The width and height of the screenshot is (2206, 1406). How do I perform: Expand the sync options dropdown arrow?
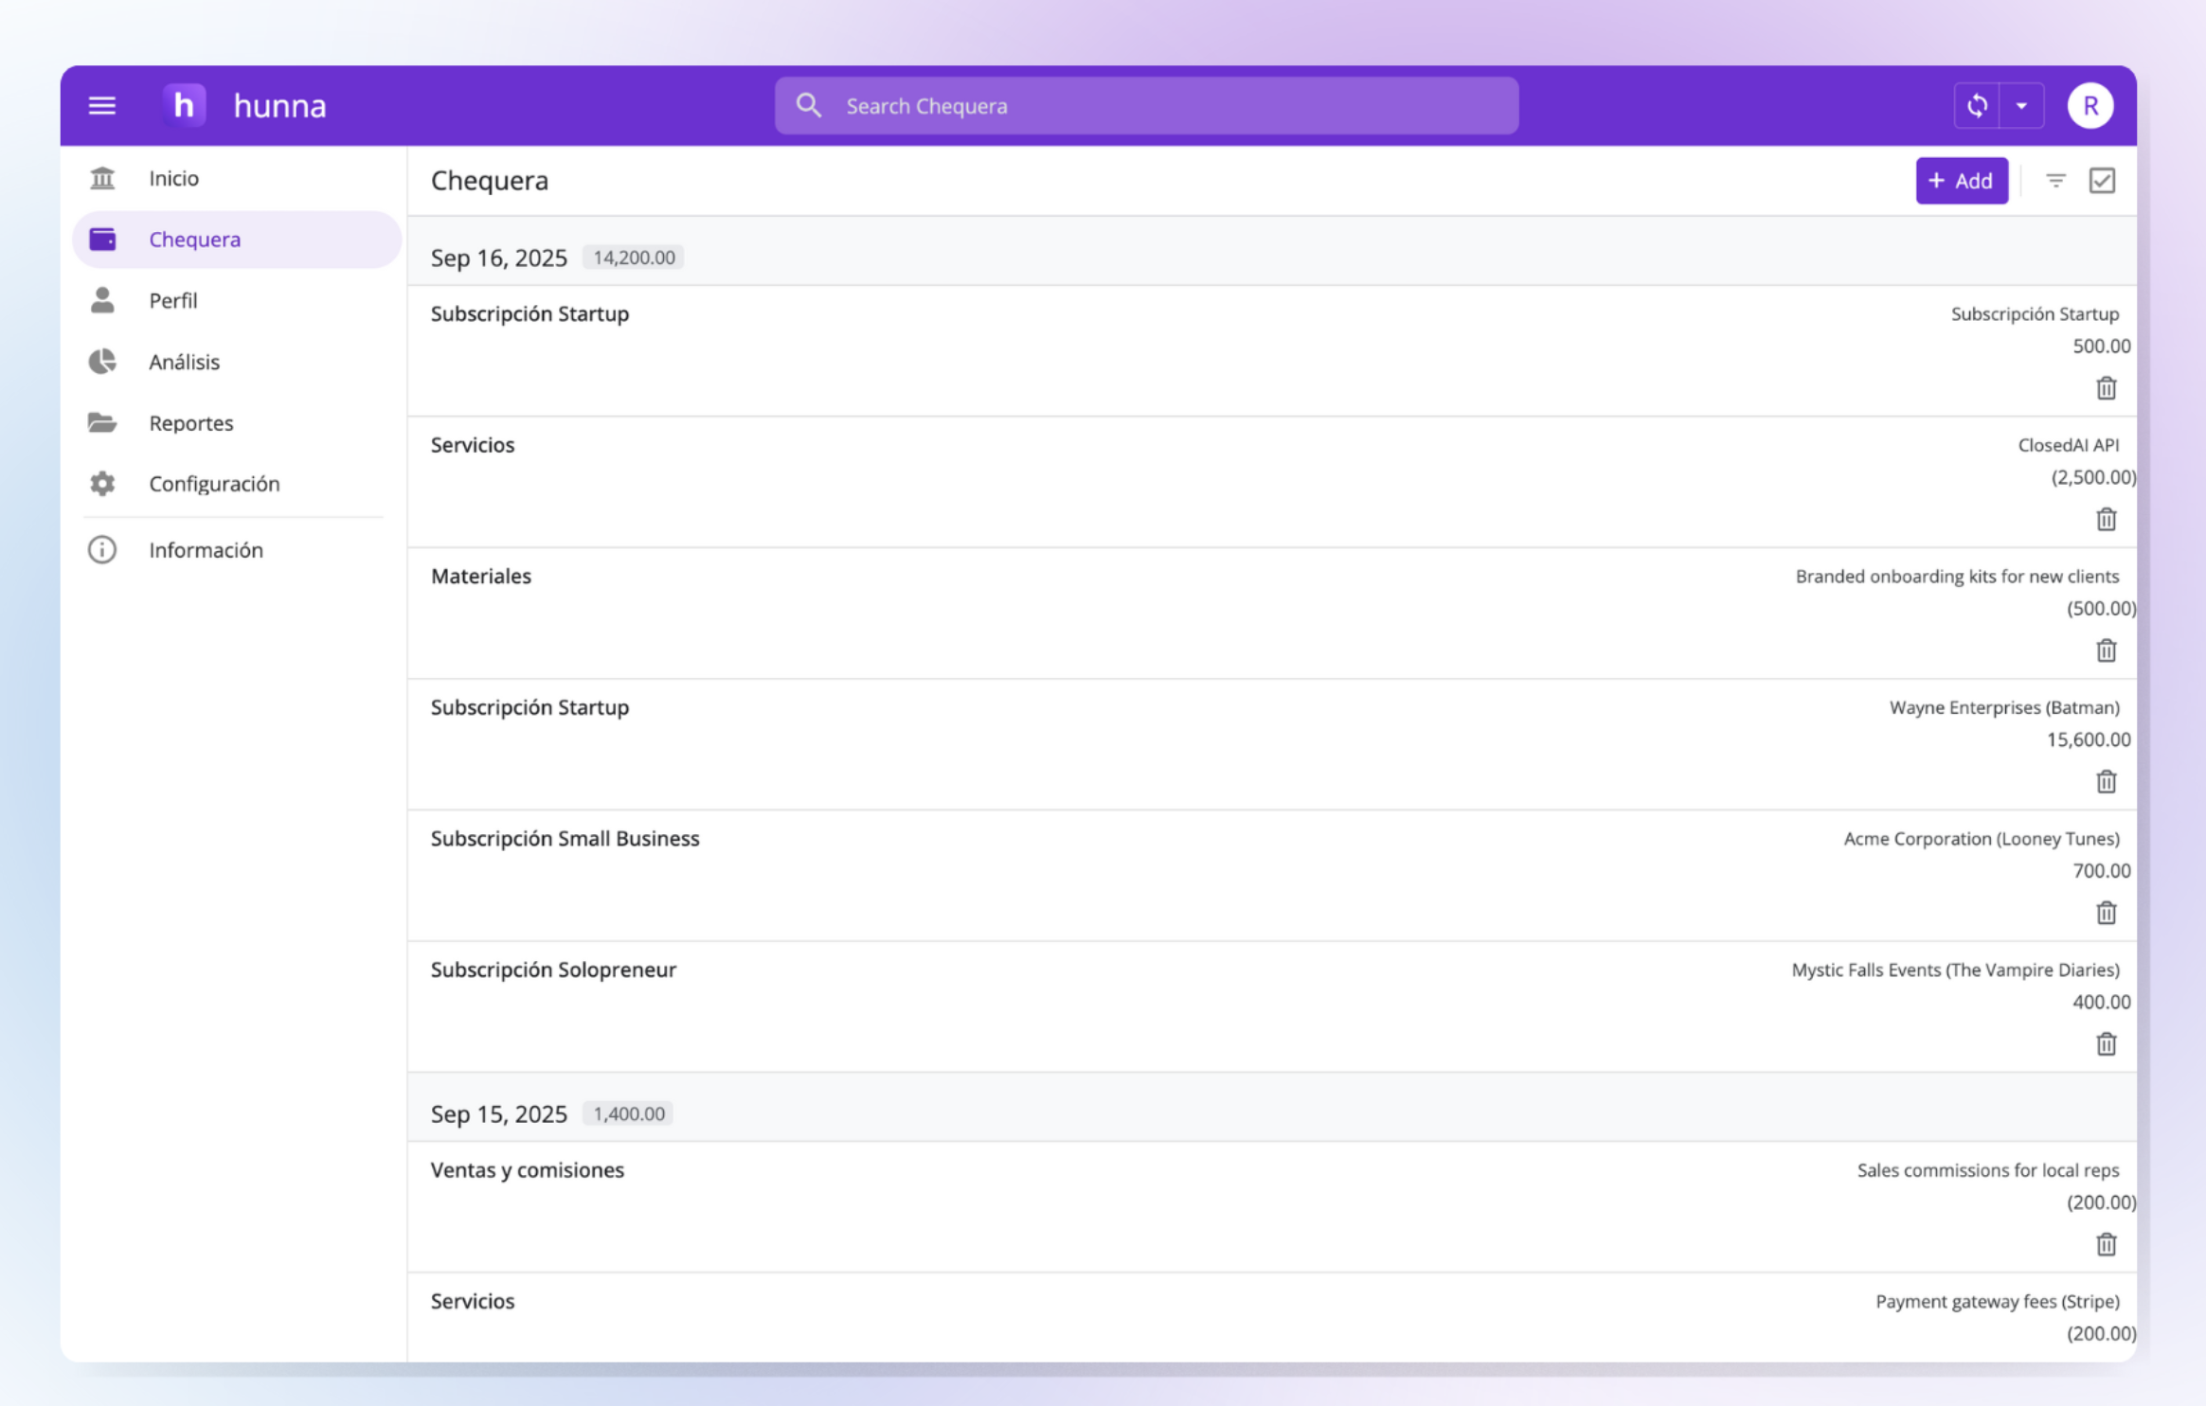[x=2021, y=105]
